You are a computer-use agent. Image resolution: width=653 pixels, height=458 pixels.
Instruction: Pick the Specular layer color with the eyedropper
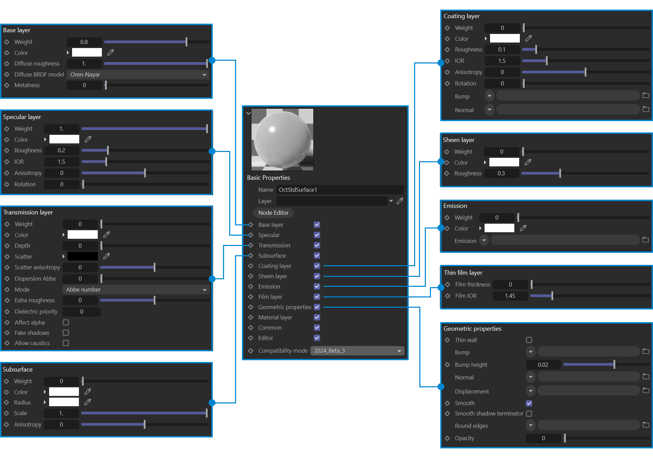click(x=88, y=139)
